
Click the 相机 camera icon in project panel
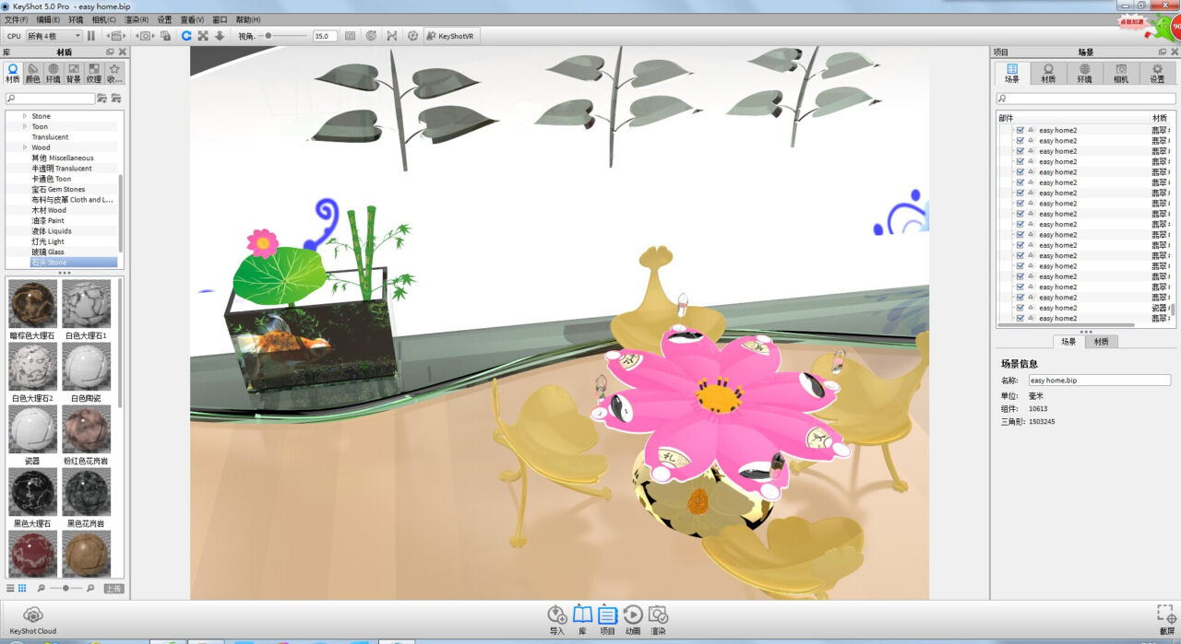(1119, 72)
